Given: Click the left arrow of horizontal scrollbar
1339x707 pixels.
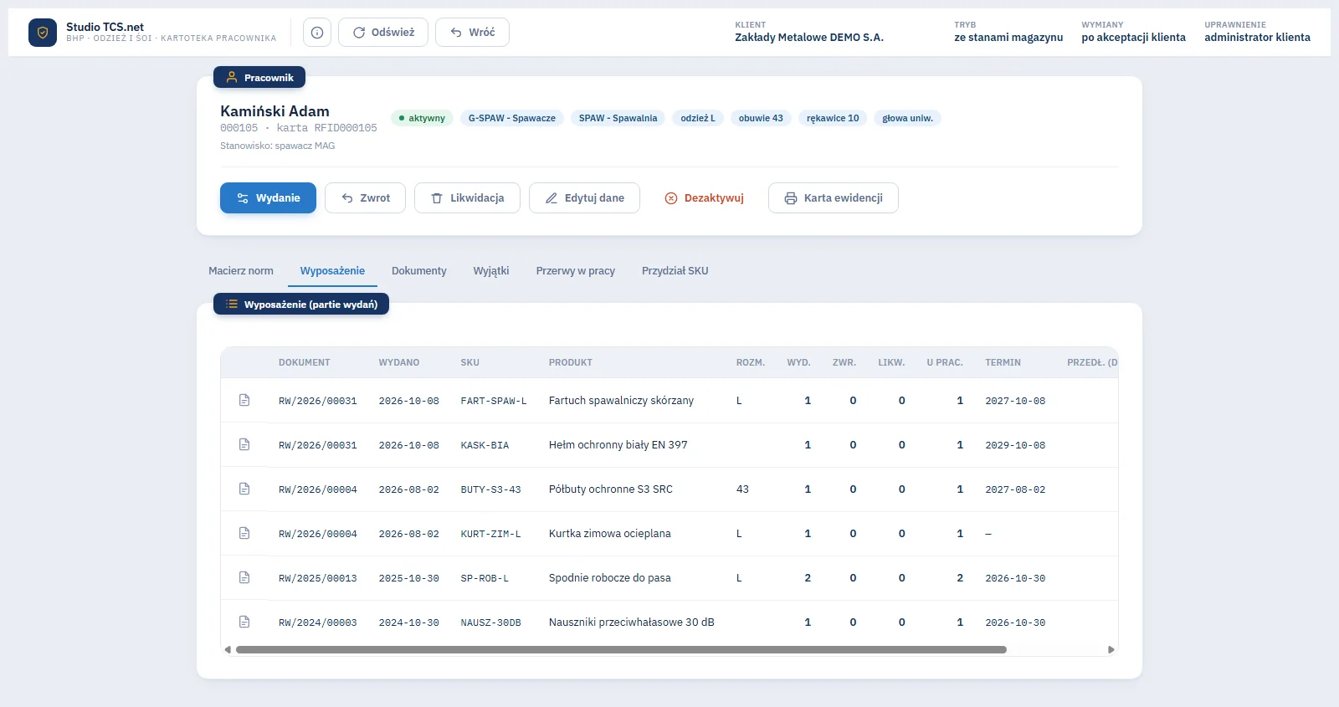Looking at the screenshot, I should click(228, 649).
